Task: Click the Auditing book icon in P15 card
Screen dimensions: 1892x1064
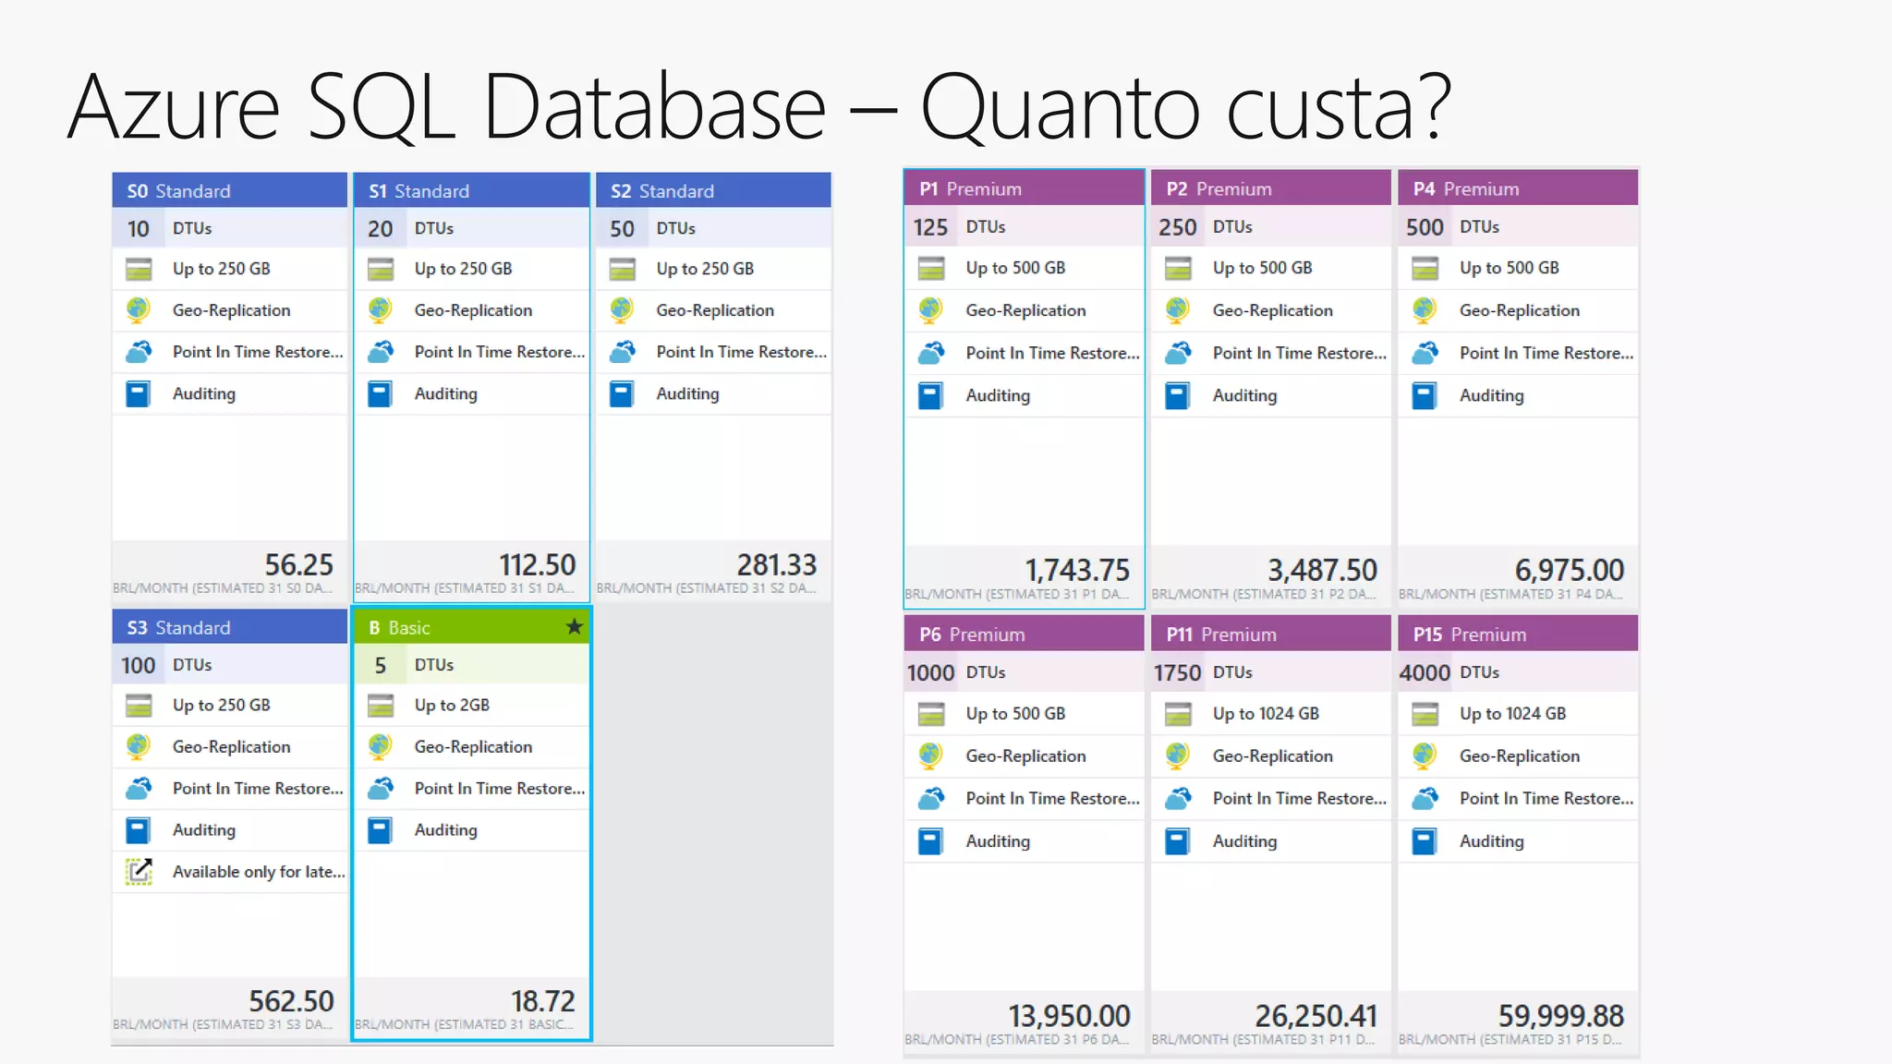Action: click(x=1425, y=841)
